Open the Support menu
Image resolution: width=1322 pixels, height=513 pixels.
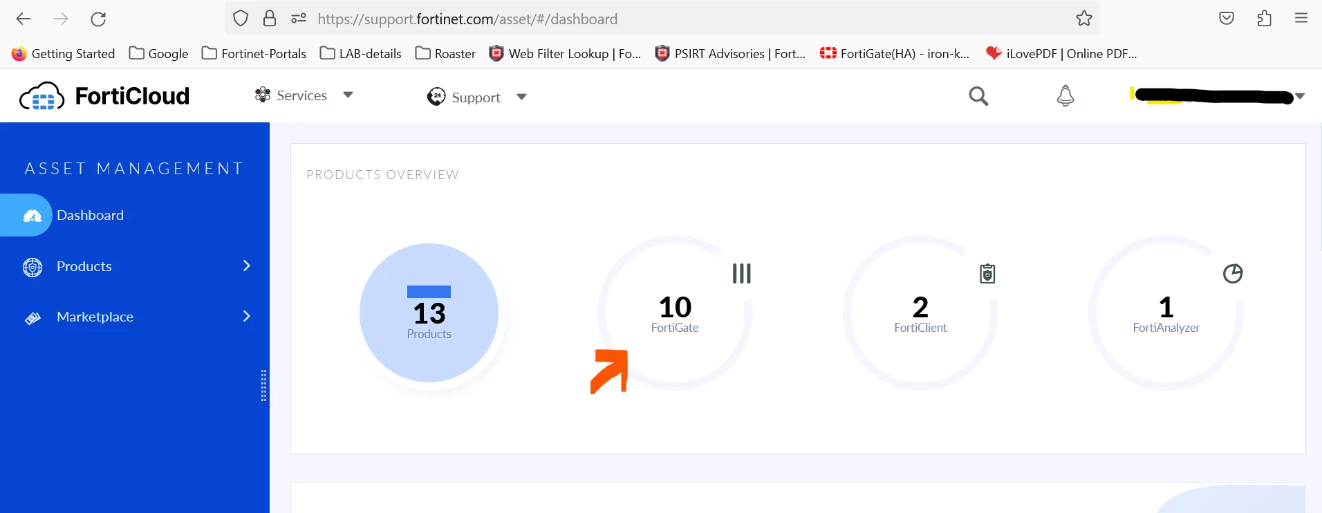(476, 97)
